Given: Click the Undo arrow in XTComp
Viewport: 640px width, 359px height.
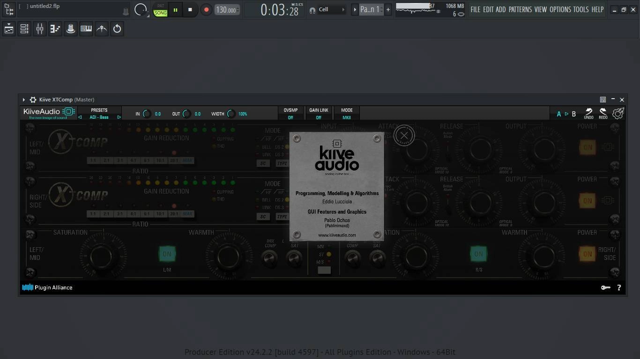Looking at the screenshot, I should pyautogui.click(x=588, y=114).
